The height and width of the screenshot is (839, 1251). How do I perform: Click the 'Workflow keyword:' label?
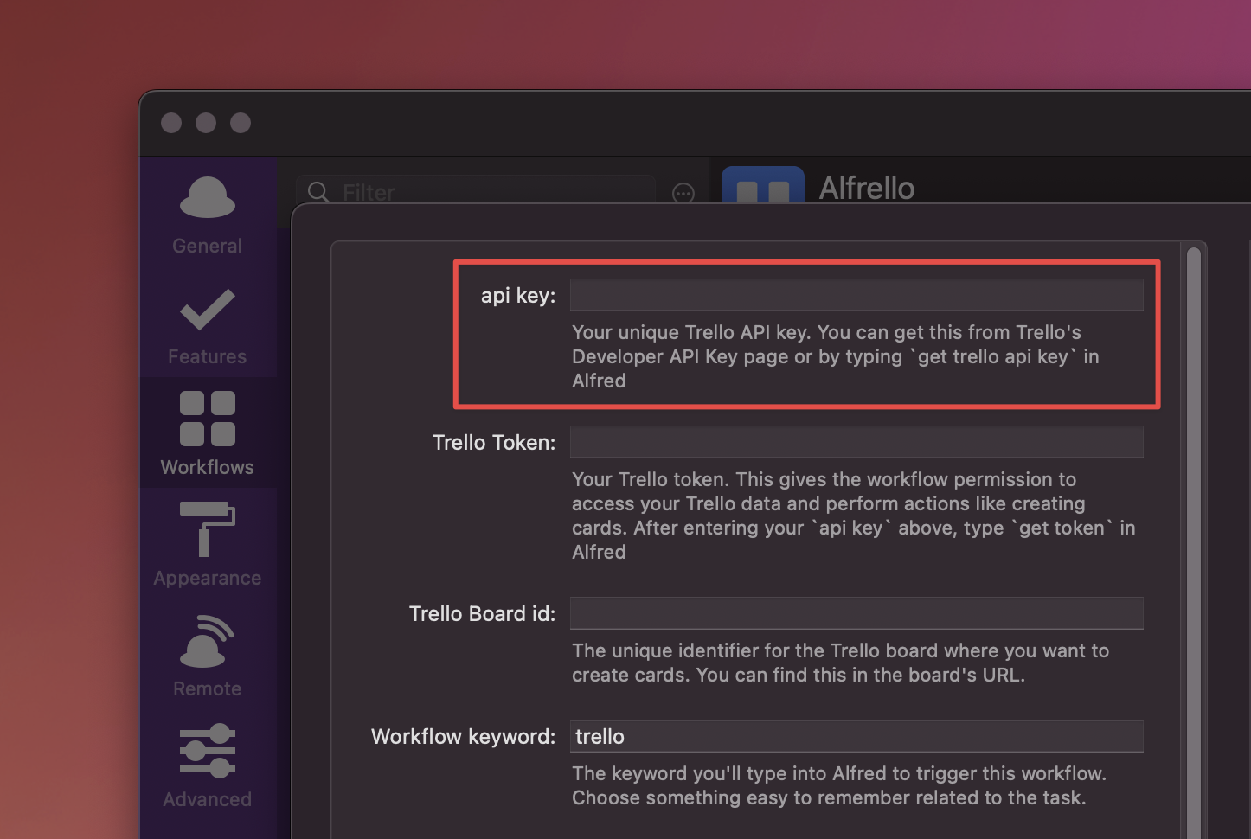point(463,737)
